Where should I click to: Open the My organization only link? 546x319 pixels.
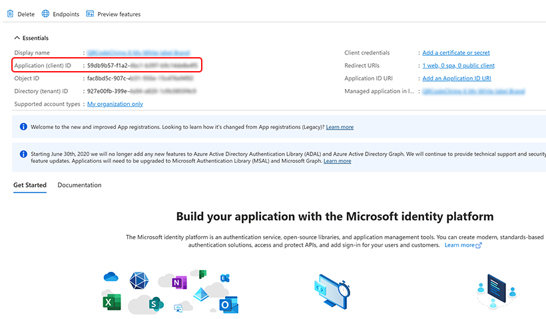(x=115, y=104)
